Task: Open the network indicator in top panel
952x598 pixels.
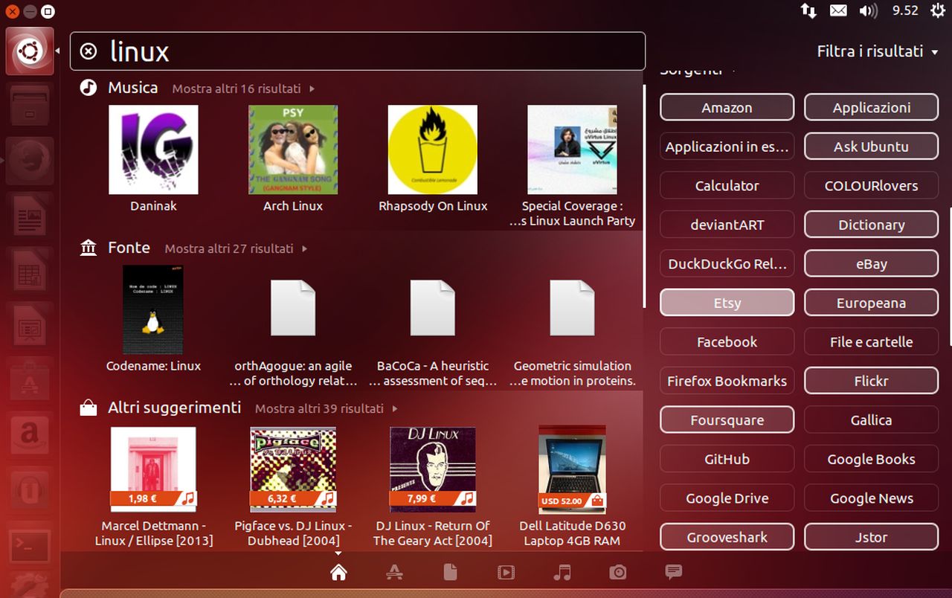Action: pyautogui.click(x=808, y=10)
